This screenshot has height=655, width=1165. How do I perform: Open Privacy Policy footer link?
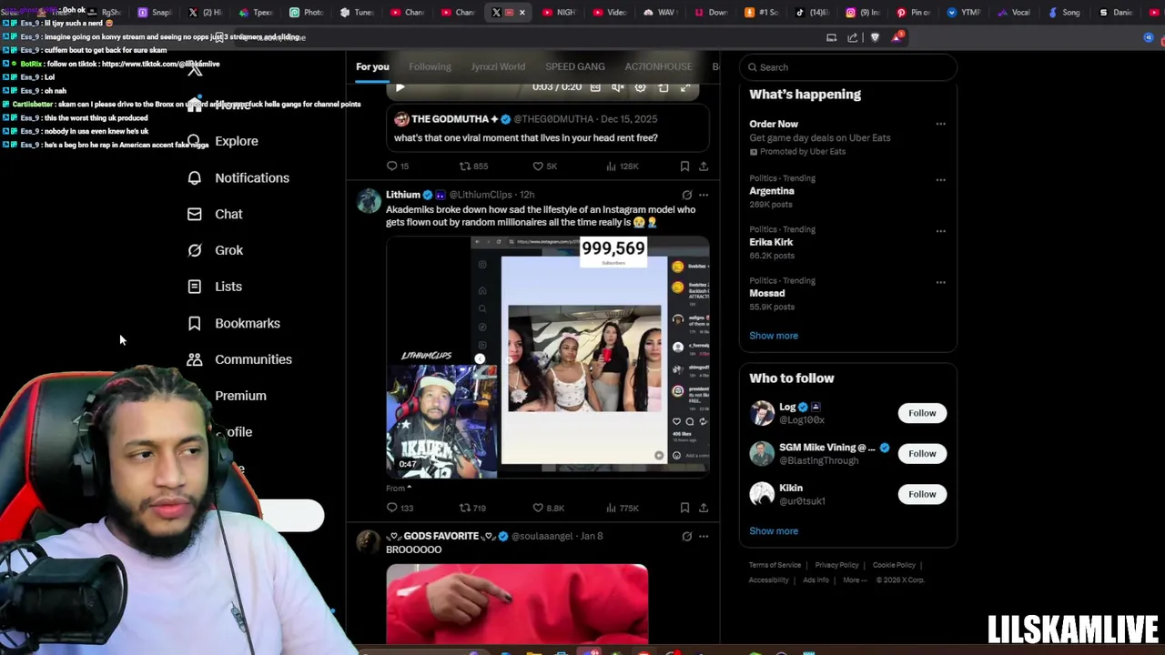(x=836, y=565)
